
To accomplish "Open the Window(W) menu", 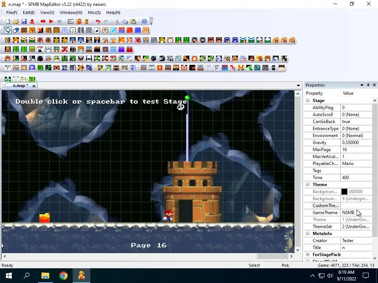I will pyautogui.click(x=71, y=13).
